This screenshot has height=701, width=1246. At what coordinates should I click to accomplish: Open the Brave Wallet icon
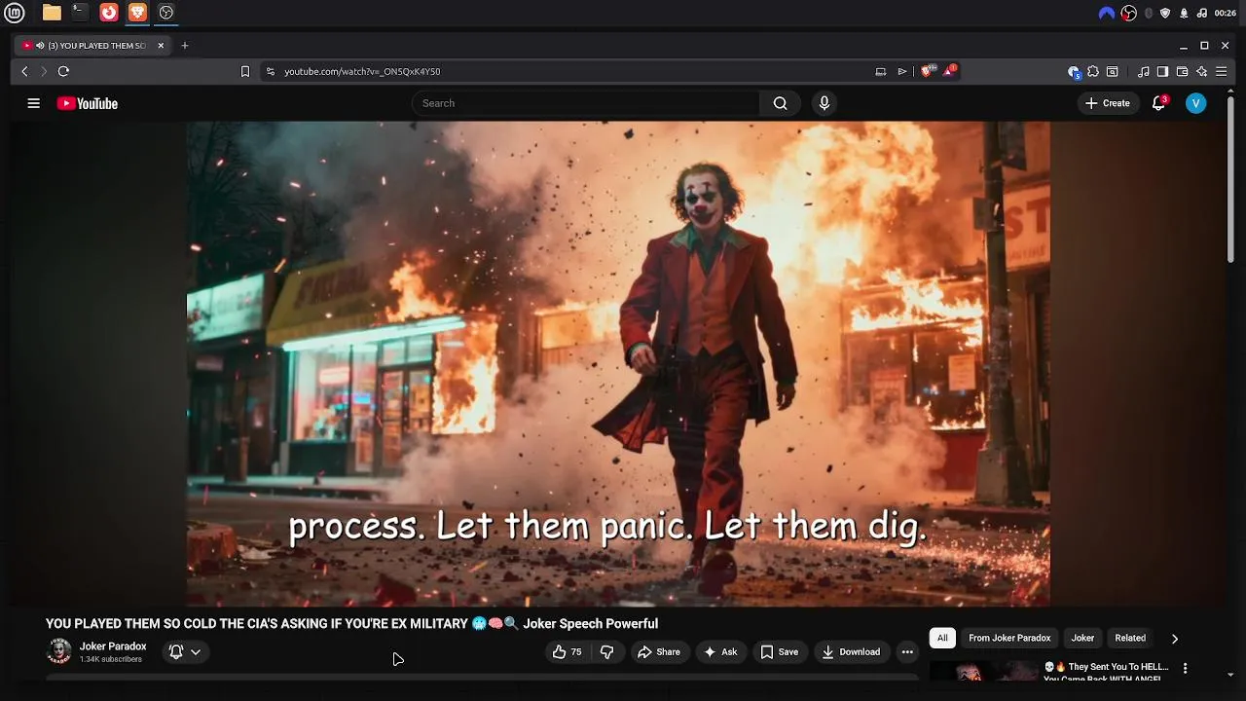1182,71
